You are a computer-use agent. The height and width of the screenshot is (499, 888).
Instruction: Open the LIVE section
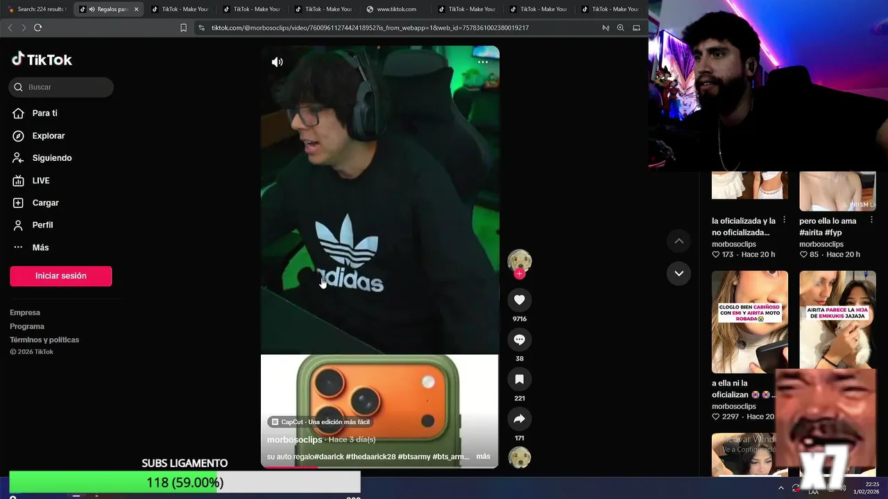[x=40, y=180]
